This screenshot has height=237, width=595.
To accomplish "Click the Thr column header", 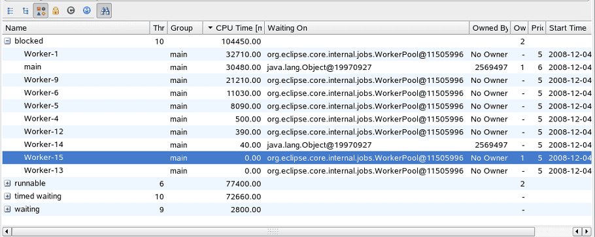I will point(159,28).
